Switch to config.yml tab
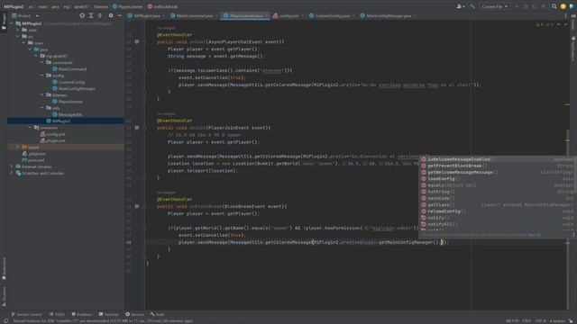577x324 pixels. tap(288, 16)
